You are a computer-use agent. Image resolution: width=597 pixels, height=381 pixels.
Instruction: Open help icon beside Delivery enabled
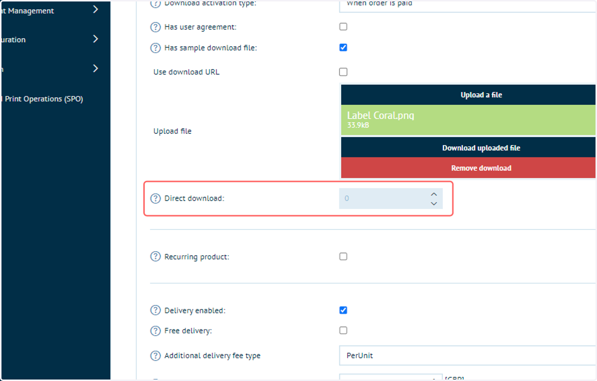click(x=156, y=310)
